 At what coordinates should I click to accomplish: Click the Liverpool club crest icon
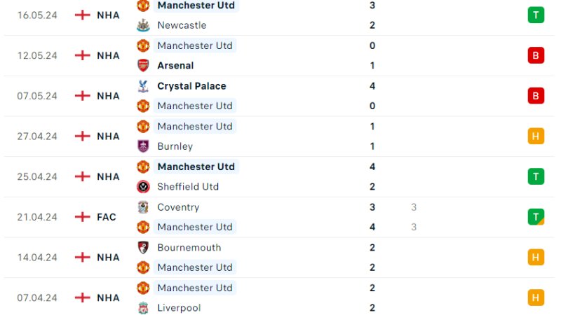pyautogui.click(x=143, y=308)
